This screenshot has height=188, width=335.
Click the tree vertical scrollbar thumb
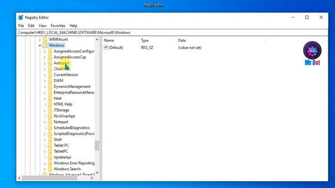coord(97,146)
